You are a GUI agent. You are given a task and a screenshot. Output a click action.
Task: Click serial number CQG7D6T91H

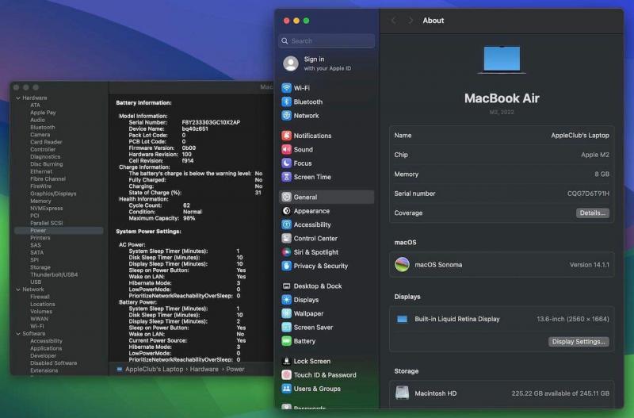[588, 194]
